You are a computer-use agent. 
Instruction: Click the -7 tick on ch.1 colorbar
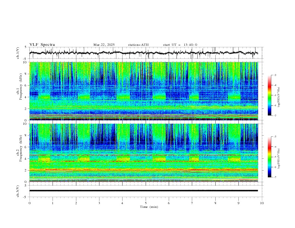[275, 116]
